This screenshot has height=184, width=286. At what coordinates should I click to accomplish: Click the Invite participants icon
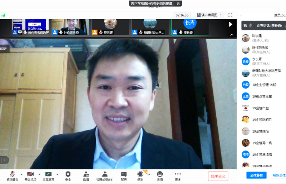[x=86, y=175]
